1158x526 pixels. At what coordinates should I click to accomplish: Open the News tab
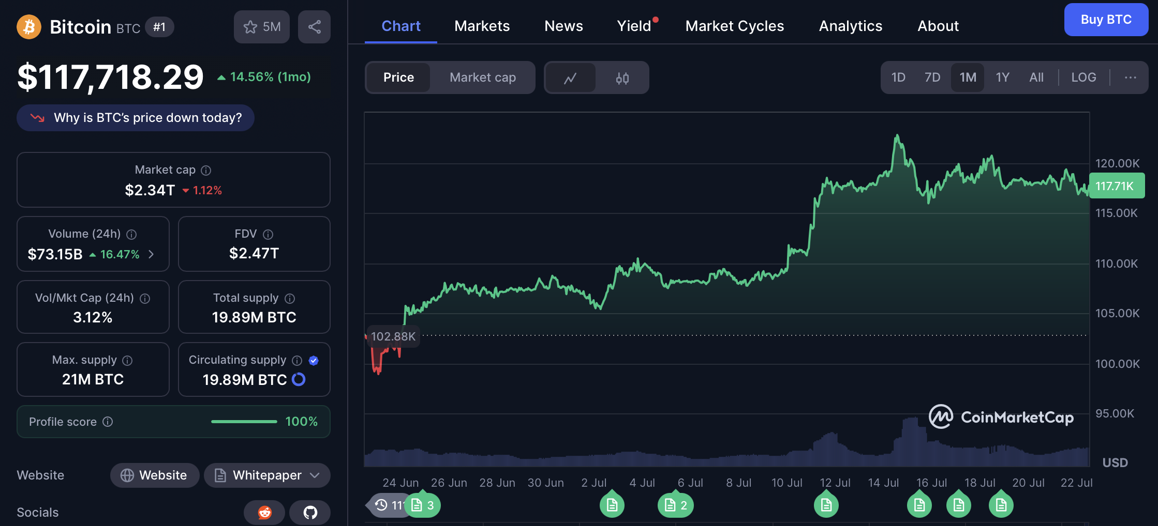(x=563, y=26)
